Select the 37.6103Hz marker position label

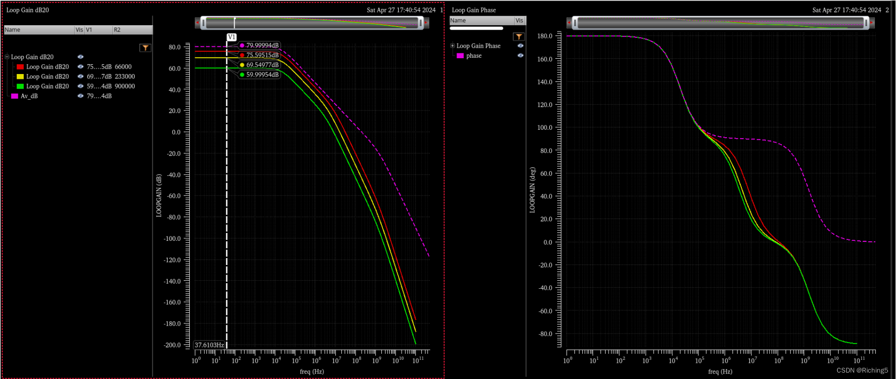(x=209, y=345)
